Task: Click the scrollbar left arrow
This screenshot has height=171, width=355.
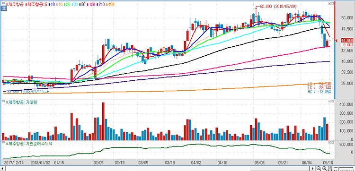Action: (3, 169)
